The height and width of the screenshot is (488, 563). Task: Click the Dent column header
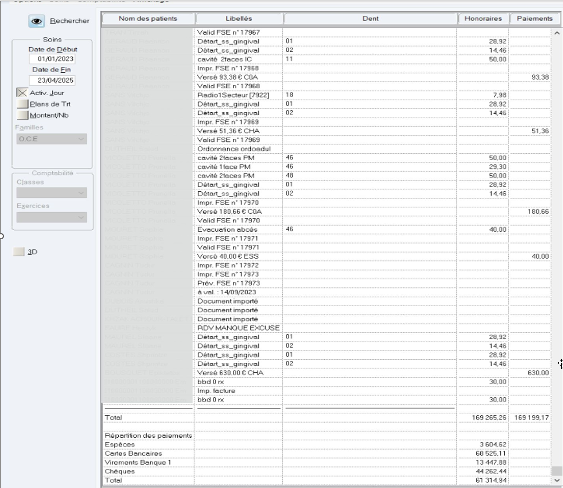coord(370,18)
